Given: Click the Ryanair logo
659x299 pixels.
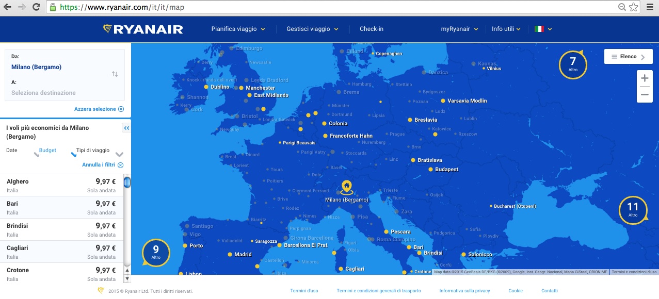Looking at the screenshot, I should point(143,29).
